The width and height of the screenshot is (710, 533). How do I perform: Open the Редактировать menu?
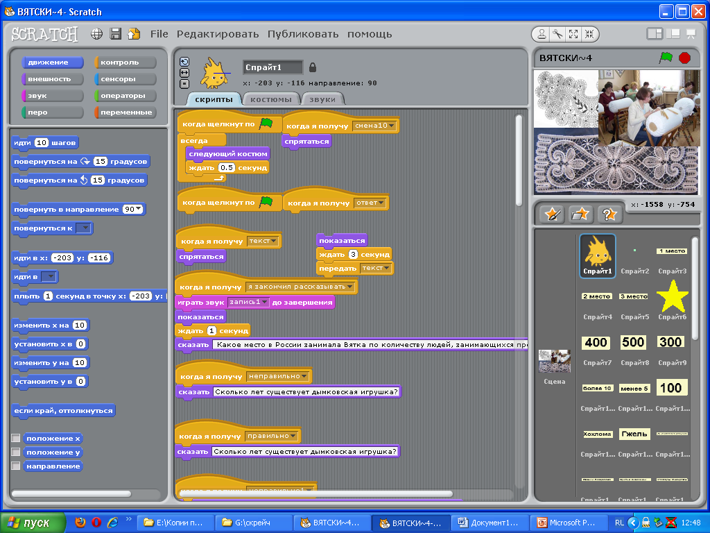(218, 34)
